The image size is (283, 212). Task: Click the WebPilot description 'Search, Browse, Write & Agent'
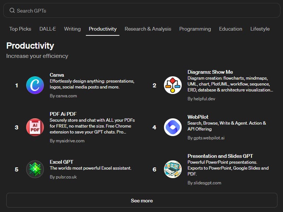coord(227,126)
